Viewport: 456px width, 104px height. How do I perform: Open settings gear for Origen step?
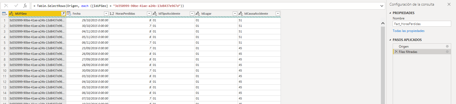point(447,46)
